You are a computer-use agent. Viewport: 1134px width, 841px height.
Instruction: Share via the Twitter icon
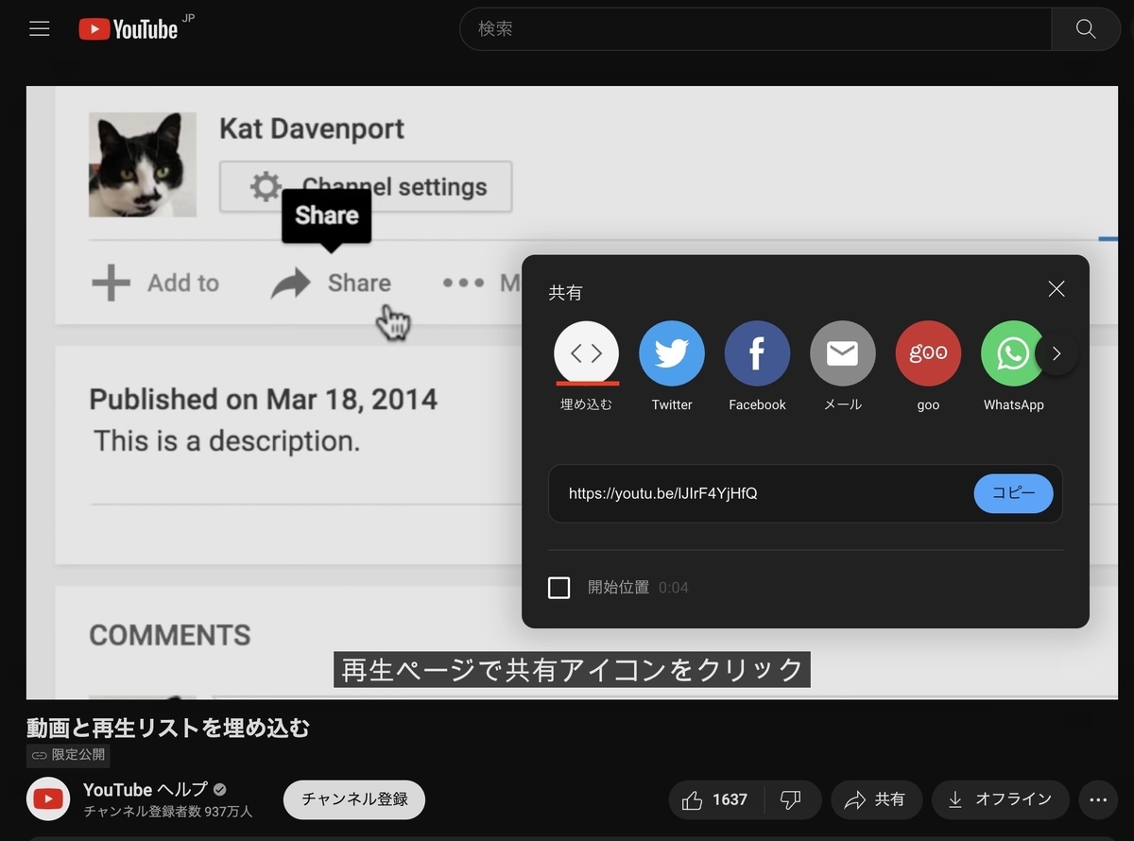point(672,353)
